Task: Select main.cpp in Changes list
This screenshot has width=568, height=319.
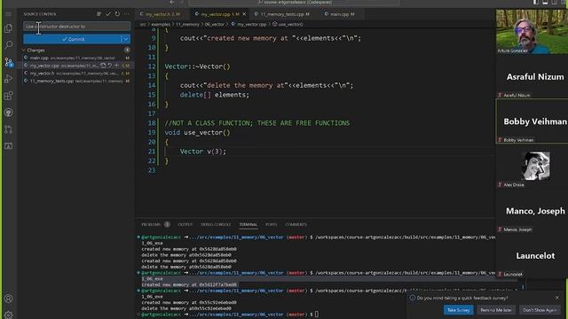Action: tap(76, 58)
